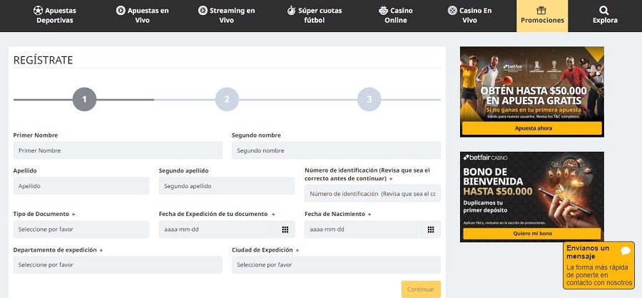Viewport: 642px width, 298px height.
Task: Click the Streaming en Vivo play icon
Action: click(203, 11)
